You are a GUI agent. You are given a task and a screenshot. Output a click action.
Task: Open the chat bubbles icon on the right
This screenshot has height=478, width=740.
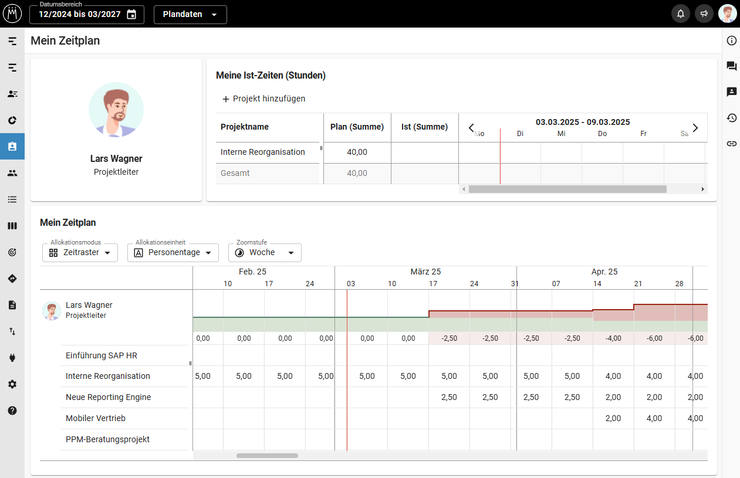(732, 66)
